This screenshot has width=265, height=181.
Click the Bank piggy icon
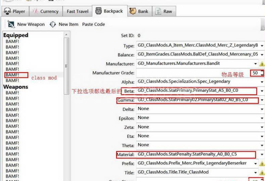(132, 11)
